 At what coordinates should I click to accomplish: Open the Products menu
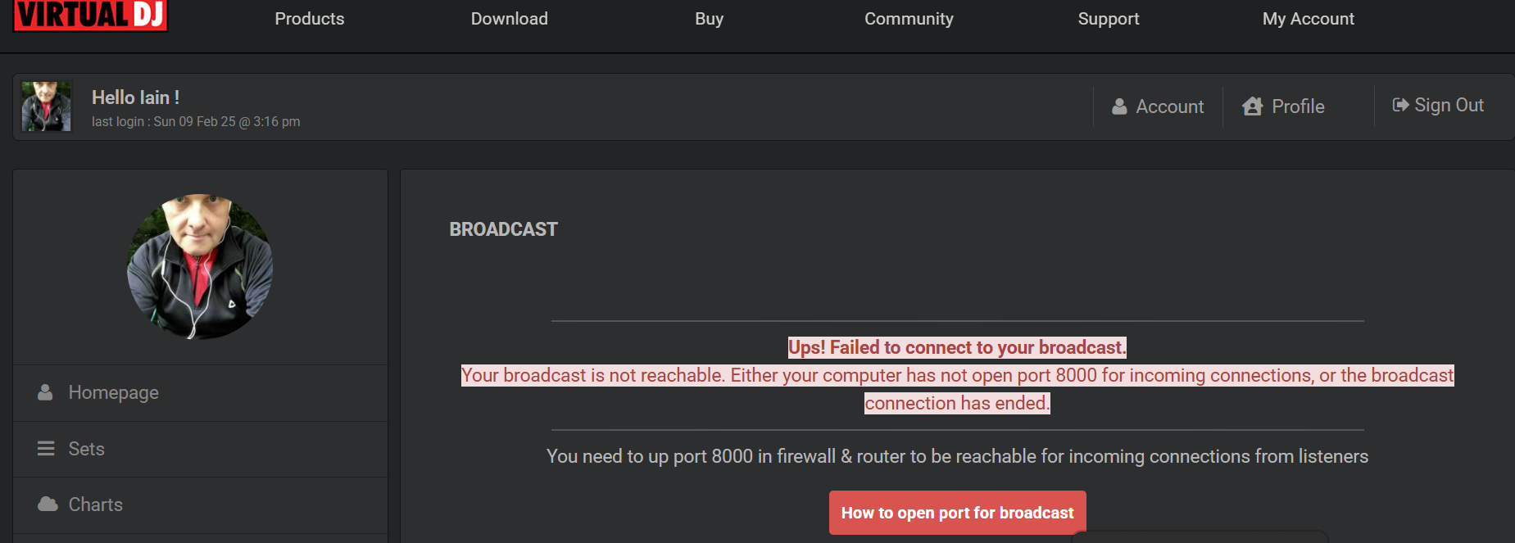coord(310,19)
